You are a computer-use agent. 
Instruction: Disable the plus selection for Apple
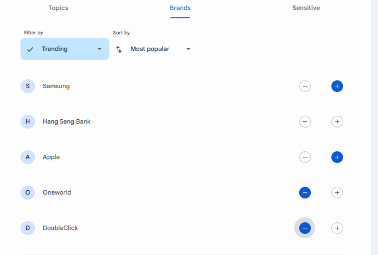[x=337, y=157]
